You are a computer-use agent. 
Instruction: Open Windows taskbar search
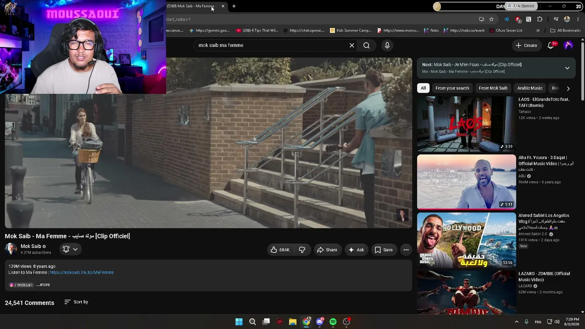point(252,322)
